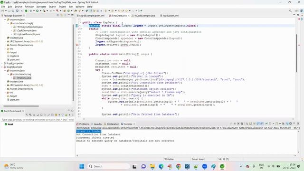The image size is (304, 171).
Task: Click the New file toolbar icon
Action: (x=3, y=11)
